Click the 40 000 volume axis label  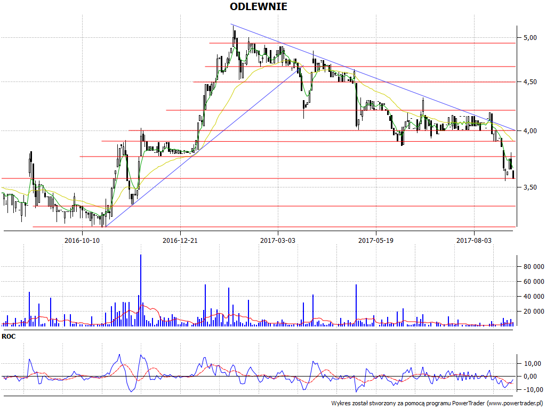point(533,297)
